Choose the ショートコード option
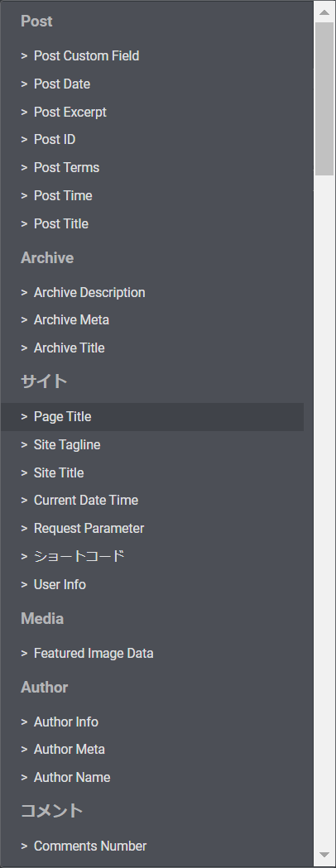The height and width of the screenshot is (868, 336). 152,556
